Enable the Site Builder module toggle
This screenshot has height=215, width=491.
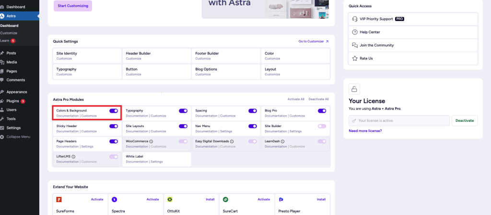pos(322,126)
